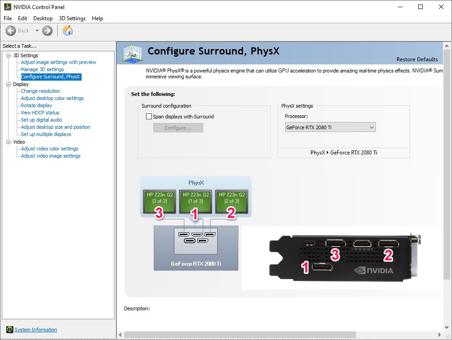The width and height of the screenshot is (452, 340).
Task: Select Configure Surround, PhysX task
Action: pyautogui.click(x=50, y=77)
